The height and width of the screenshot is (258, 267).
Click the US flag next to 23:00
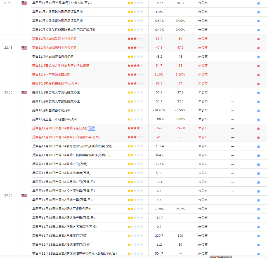click(24, 92)
